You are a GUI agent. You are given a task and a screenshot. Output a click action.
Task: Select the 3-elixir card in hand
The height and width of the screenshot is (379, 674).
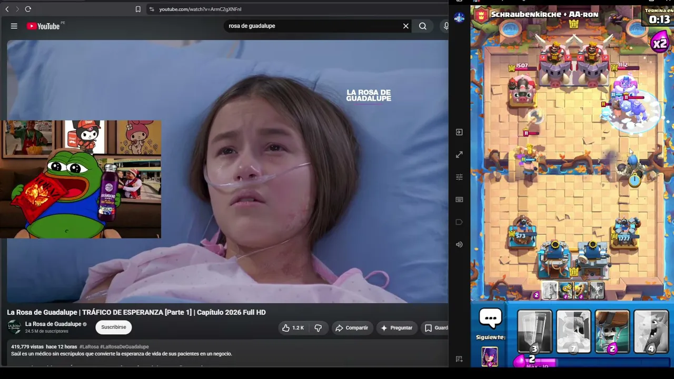click(534, 332)
